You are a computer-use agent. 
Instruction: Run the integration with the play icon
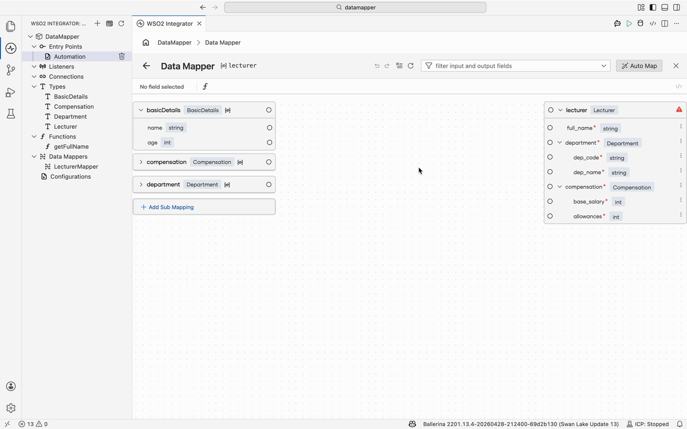[629, 23]
